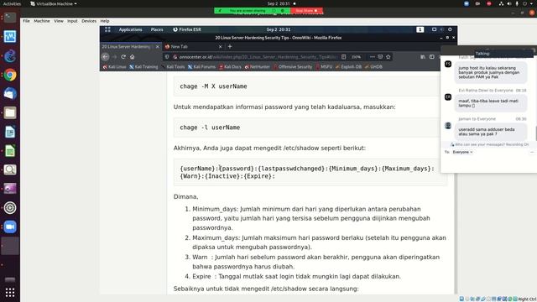Reload the page in Firefox
The width and height of the screenshot is (537, 302).
(123, 57)
